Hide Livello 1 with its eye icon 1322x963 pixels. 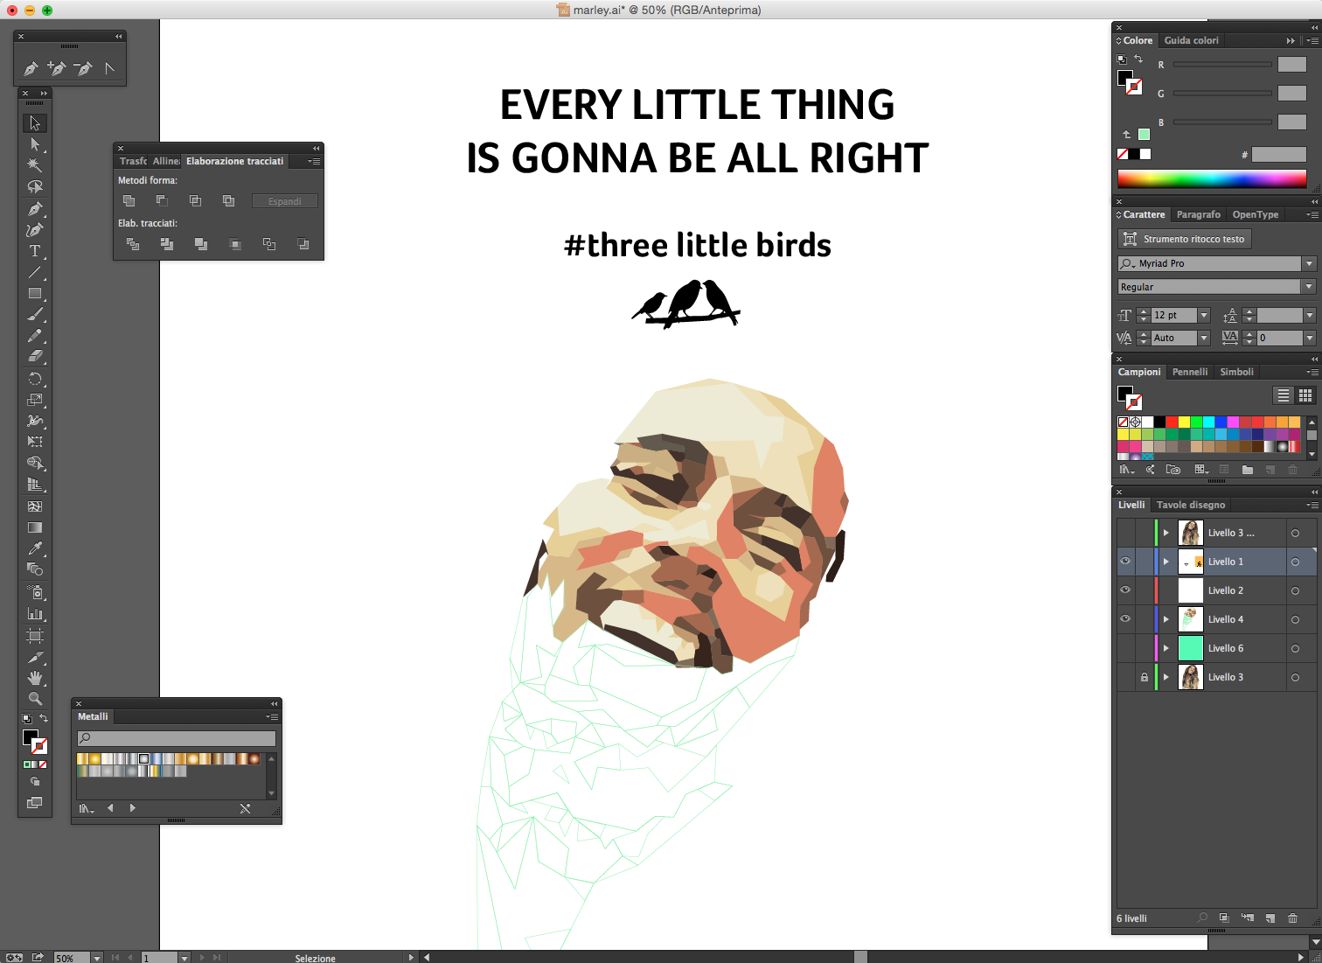tap(1125, 562)
